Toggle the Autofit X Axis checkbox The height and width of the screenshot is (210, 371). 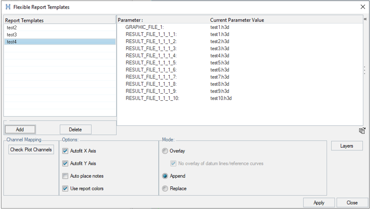pyautogui.click(x=65, y=151)
